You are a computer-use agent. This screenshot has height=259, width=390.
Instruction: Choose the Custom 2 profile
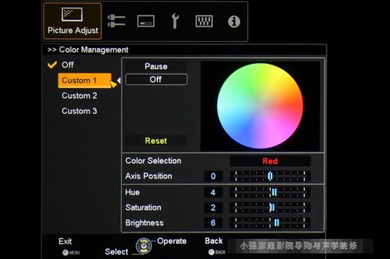[x=80, y=96]
